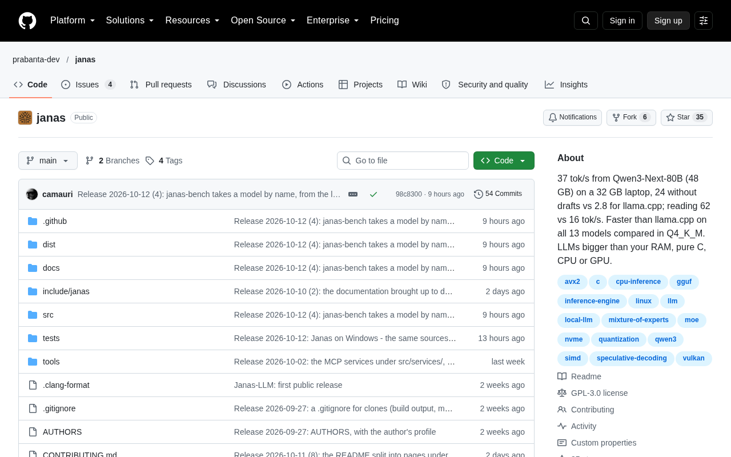Click the src folder icon
This screenshot has height=457, width=731.
coord(33,315)
